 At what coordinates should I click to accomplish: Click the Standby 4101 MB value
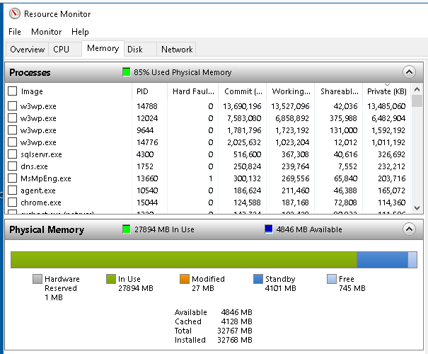(x=281, y=288)
